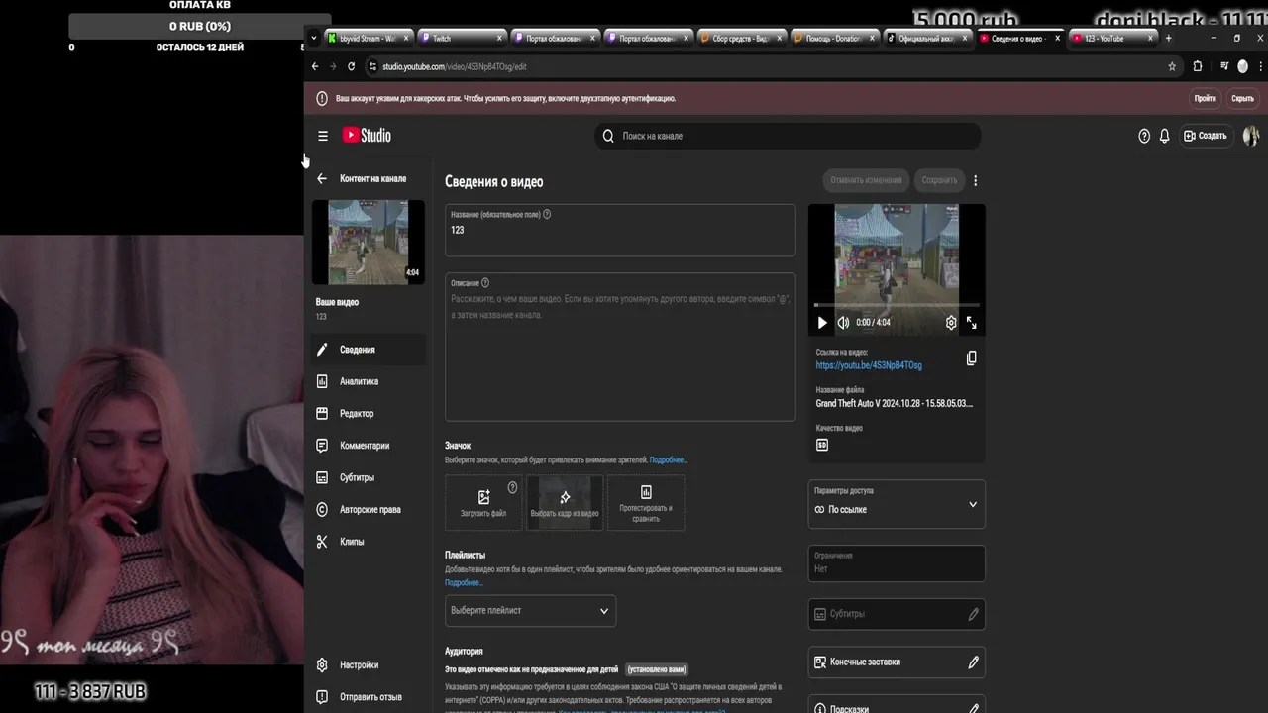Click the Отменить изменения button
This screenshot has height=713, width=1268.
point(866,180)
